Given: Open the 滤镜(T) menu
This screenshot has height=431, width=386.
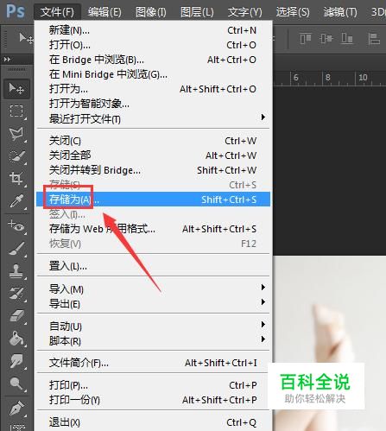Looking at the screenshot, I should [x=340, y=12].
